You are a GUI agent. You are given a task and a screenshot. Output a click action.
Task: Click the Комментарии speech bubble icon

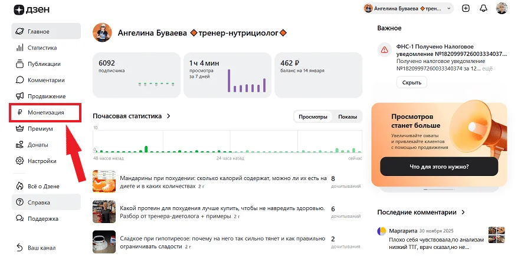(x=20, y=80)
